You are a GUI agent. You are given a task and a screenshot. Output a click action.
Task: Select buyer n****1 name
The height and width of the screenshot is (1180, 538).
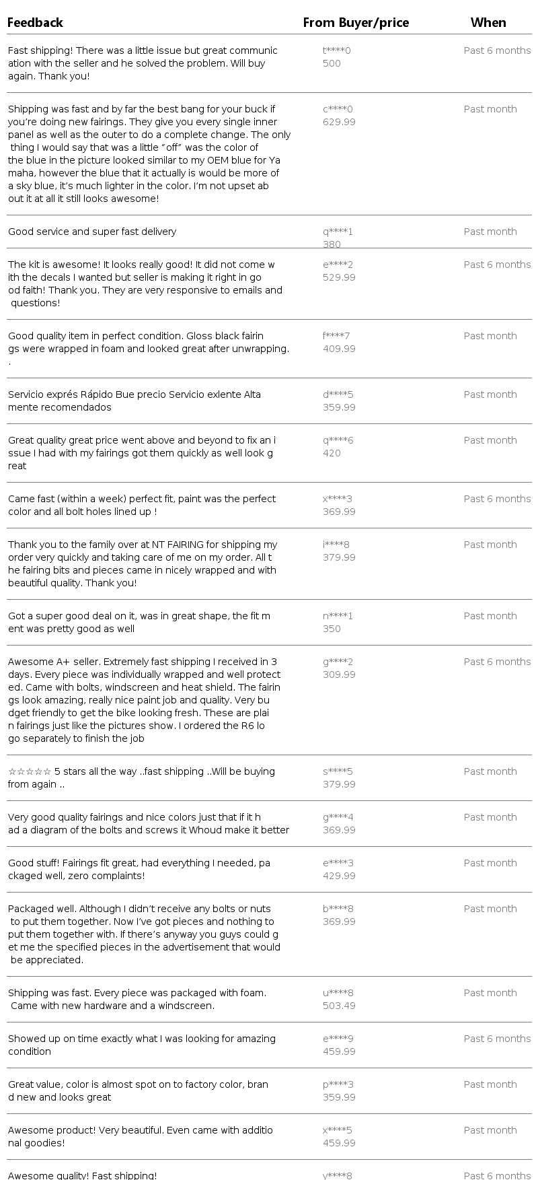point(338,616)
